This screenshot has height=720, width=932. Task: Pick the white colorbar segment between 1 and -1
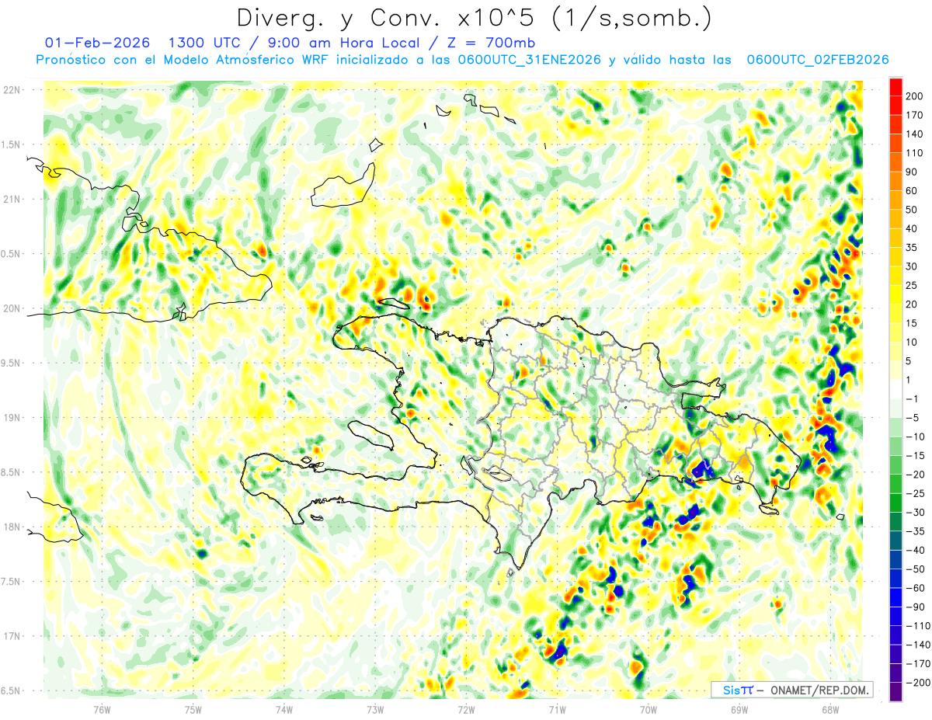click(x=895, y=390)
